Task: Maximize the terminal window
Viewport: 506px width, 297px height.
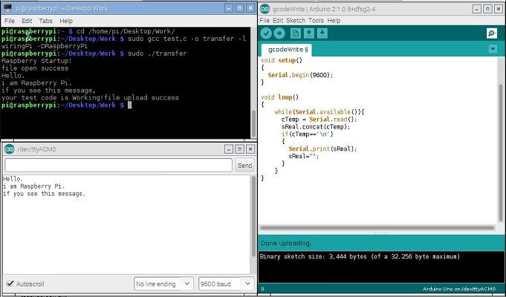Action: click(239, 8)
